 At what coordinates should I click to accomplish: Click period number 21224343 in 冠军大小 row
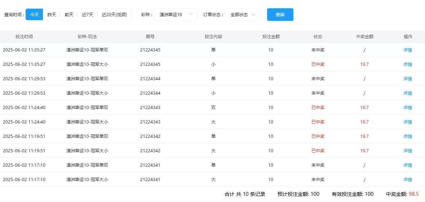[x=150, y=122]
